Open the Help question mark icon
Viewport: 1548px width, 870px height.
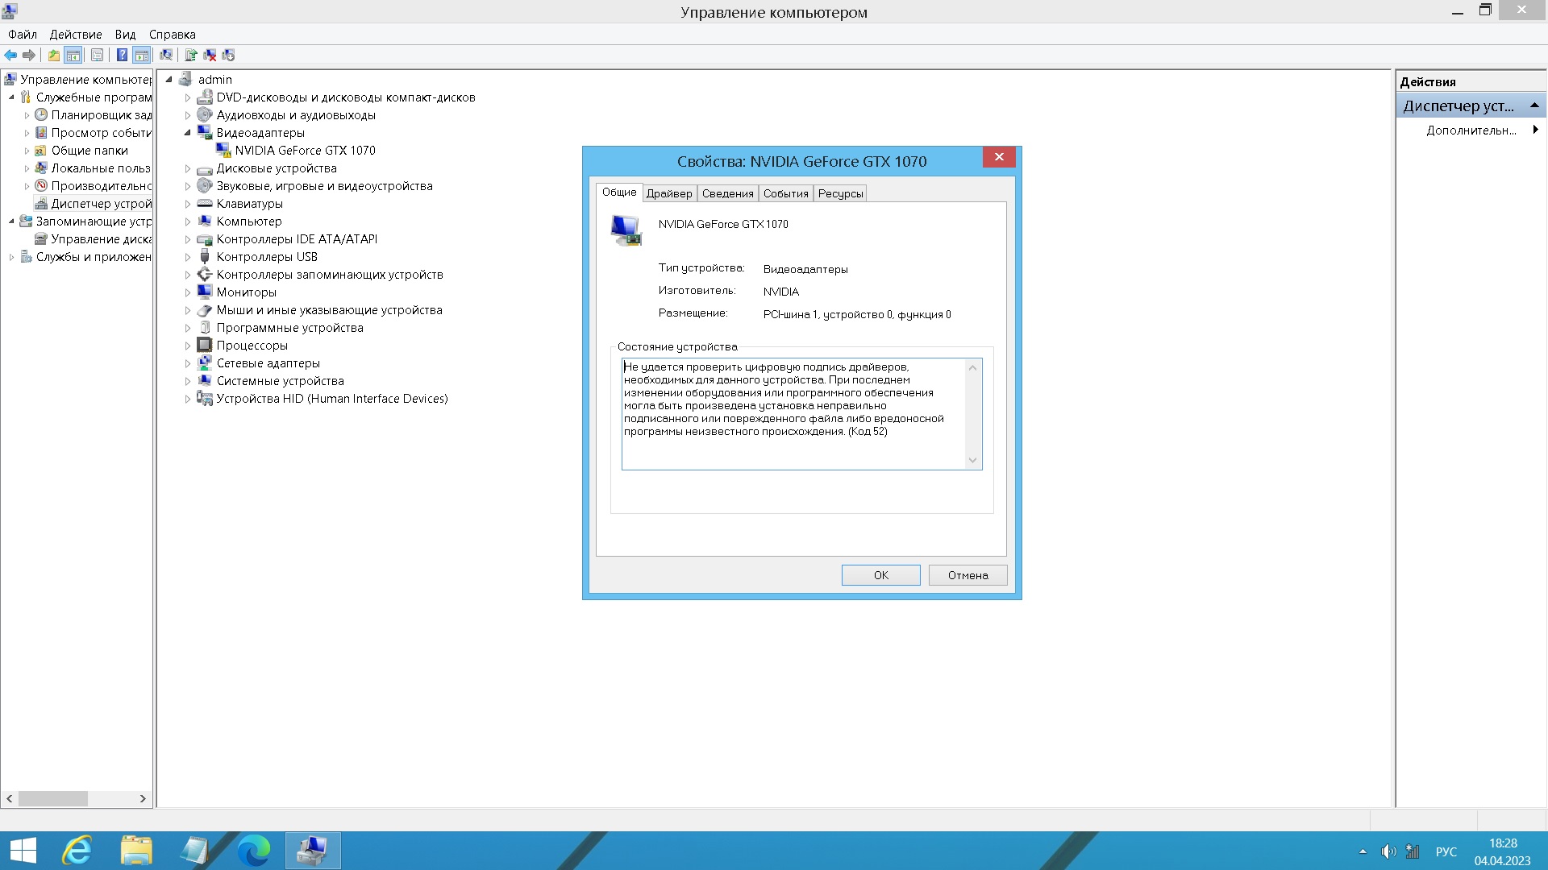[122, 55]
